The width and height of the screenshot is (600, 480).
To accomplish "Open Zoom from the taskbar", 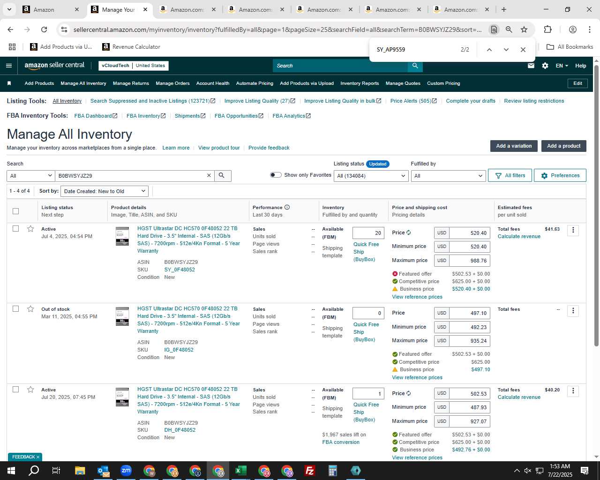I will (126, 471).
